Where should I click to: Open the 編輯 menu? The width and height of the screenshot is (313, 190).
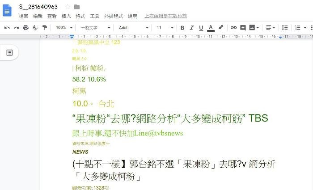38,16
